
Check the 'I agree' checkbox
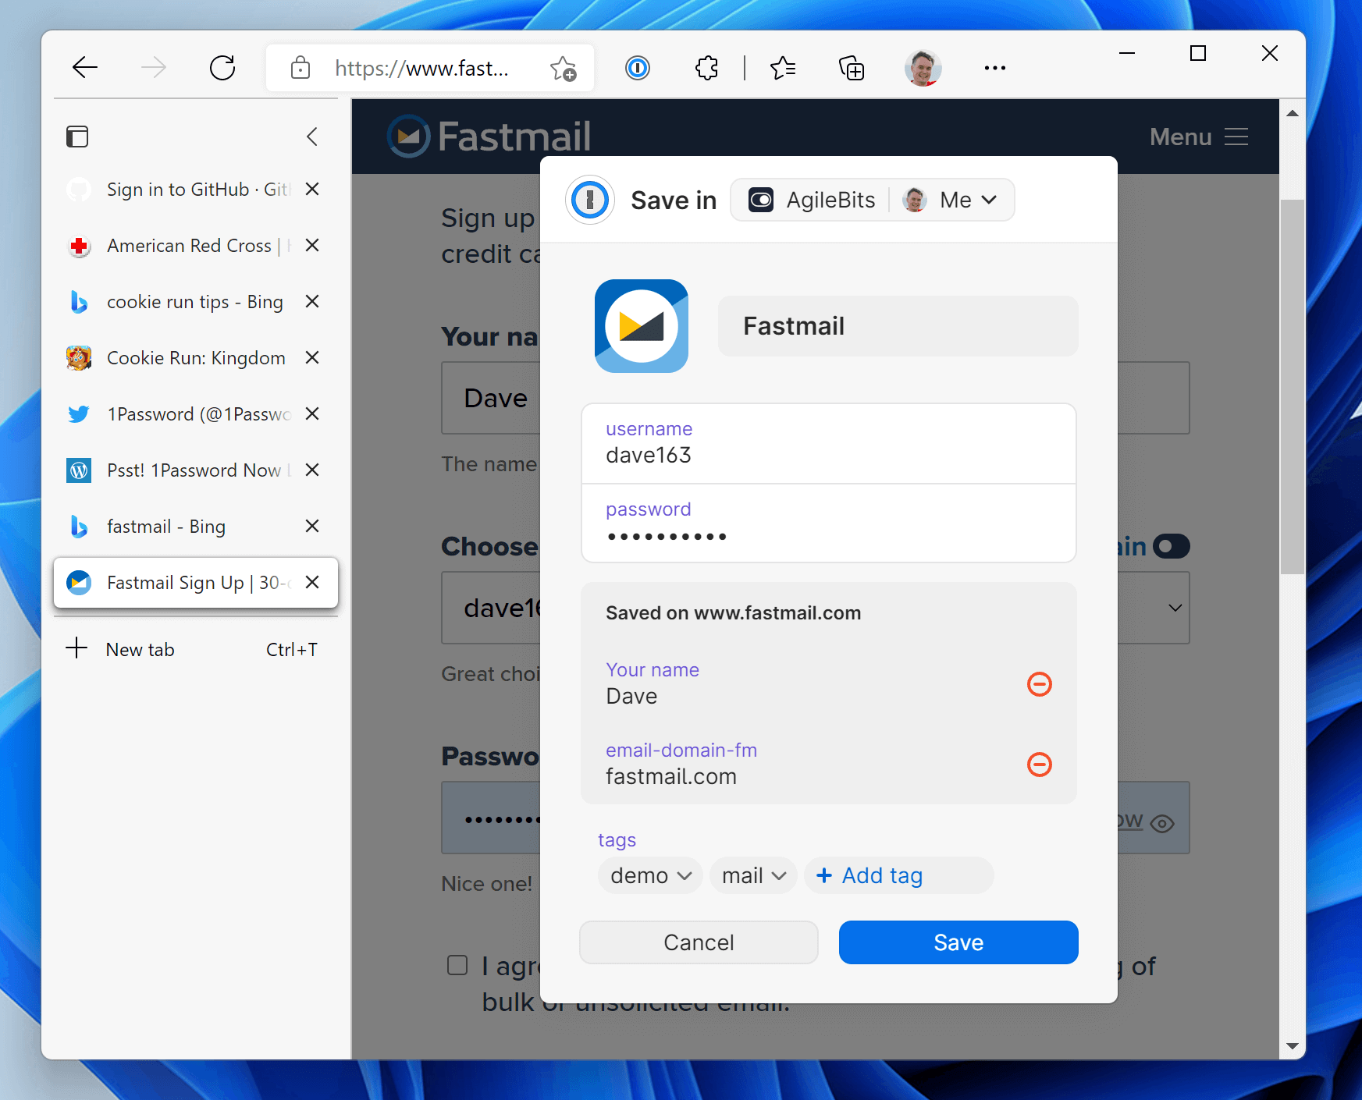[x=457, y=966]
